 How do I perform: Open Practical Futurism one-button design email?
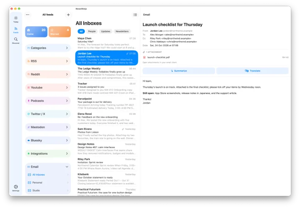pyautogui.click(x=107, y=192)
